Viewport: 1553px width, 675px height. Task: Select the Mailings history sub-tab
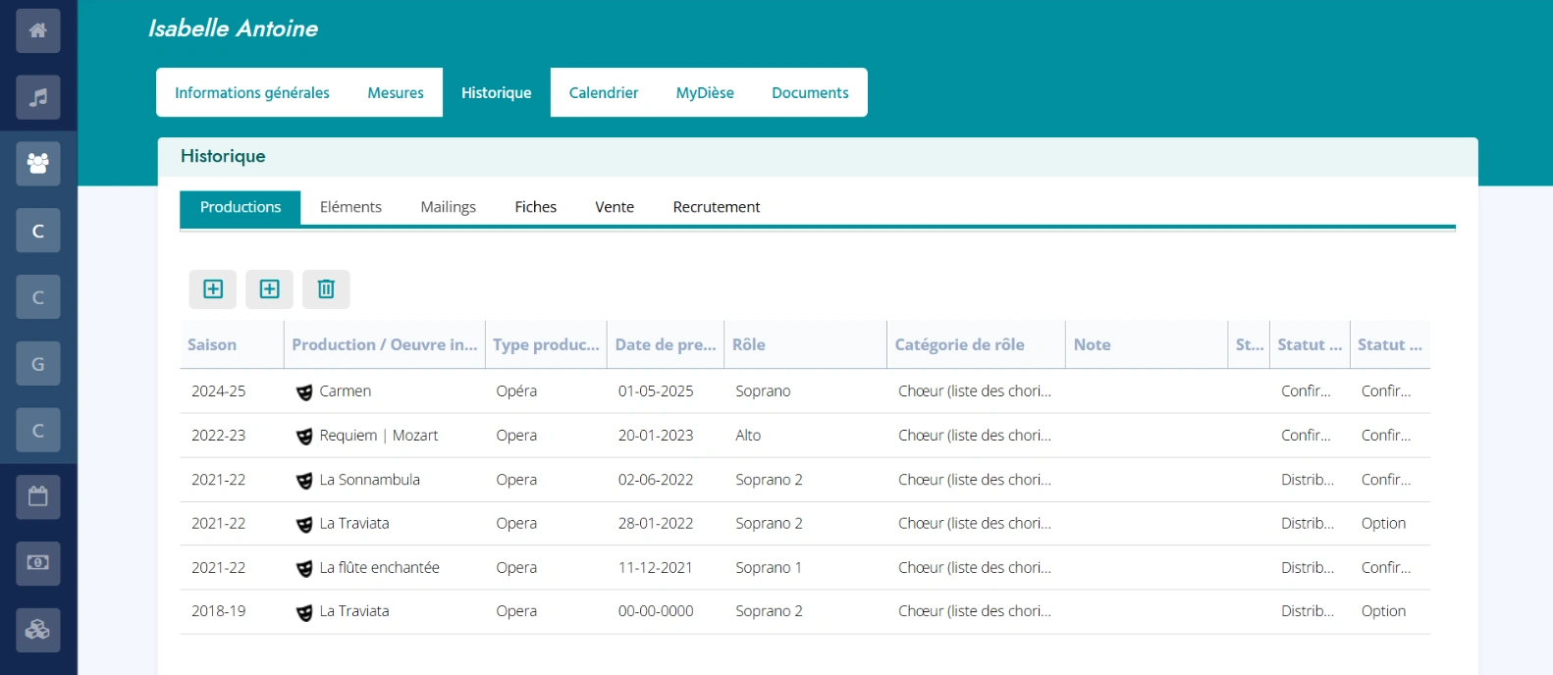(x=448, y=207)
